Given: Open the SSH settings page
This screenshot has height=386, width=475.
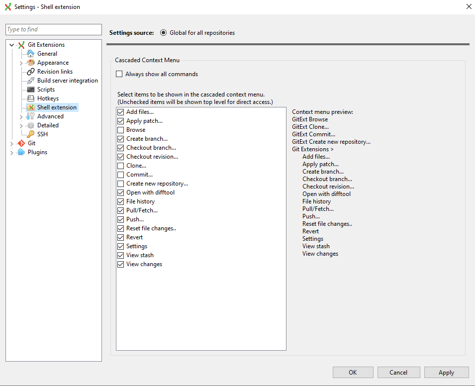Looking at the screenshot, I should (x=42, y=134).
